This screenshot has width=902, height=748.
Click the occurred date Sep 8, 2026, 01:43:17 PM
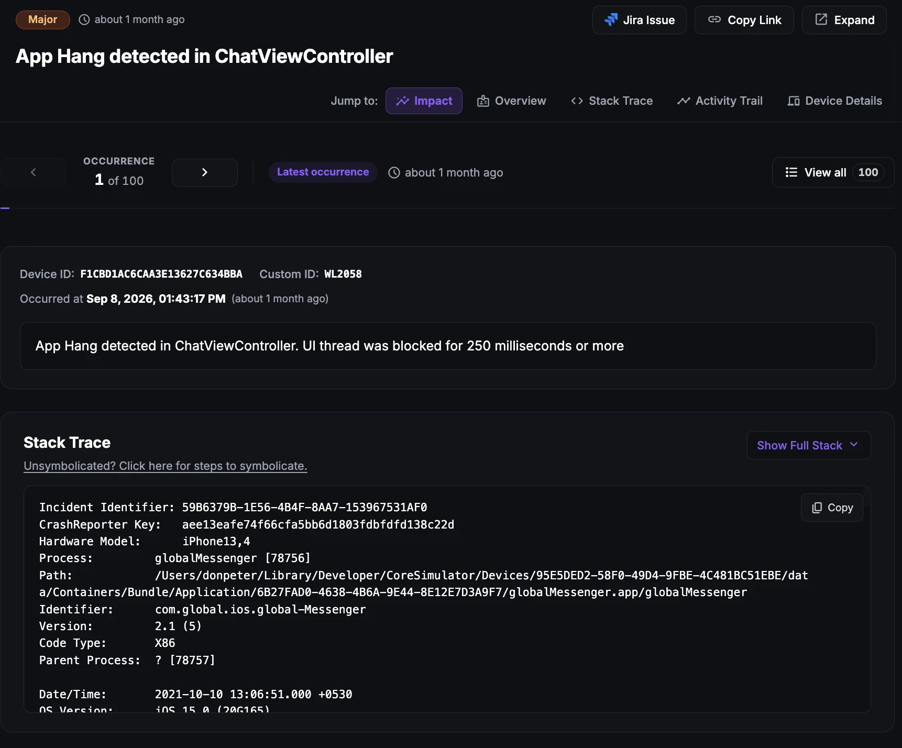156,299
